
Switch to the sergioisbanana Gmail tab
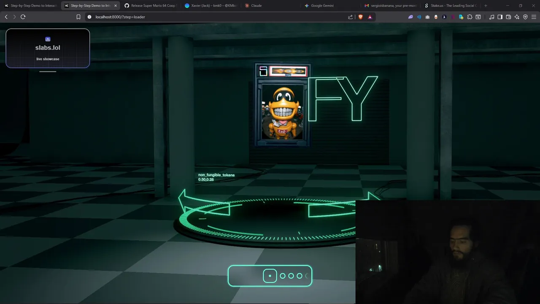[x=391, y=5]
